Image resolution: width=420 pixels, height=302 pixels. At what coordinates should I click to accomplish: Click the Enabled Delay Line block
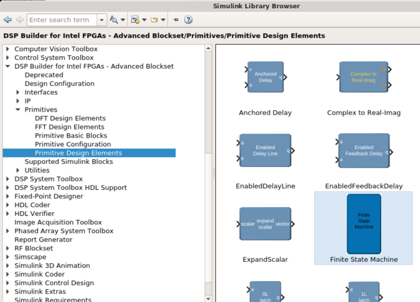coord(265,151)
